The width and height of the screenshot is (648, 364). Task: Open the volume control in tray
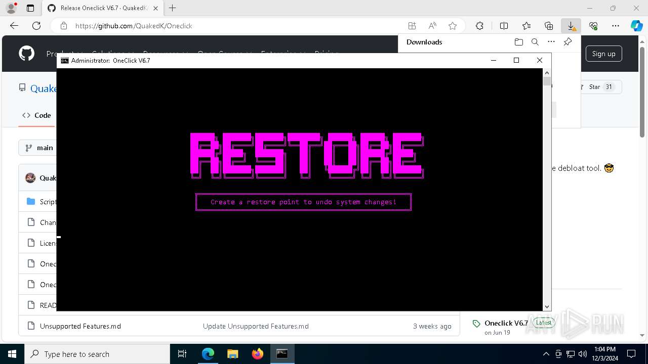pyautogui.click(x=583, y=354)
